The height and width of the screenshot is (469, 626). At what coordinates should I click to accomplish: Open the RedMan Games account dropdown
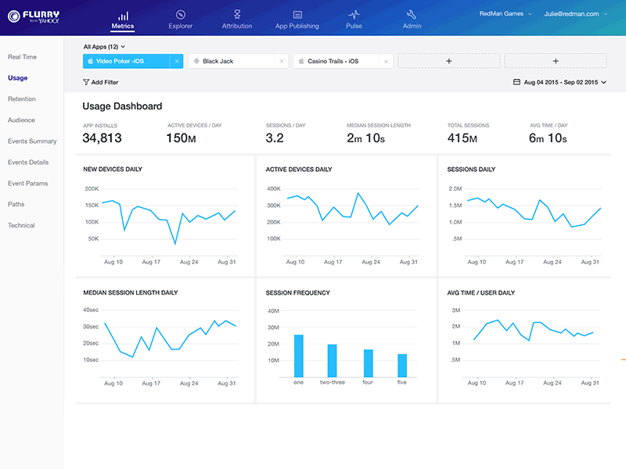(x=505, y=13)
